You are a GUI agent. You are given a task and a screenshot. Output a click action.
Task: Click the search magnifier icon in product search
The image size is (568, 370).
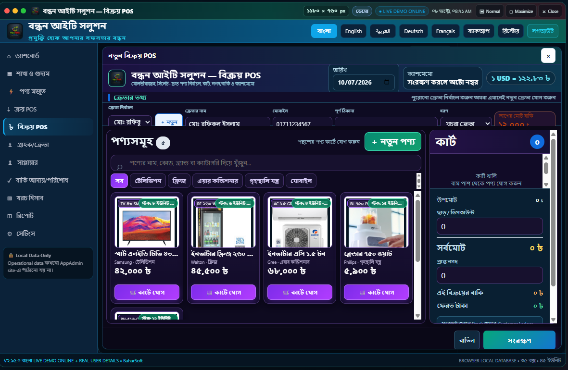click(x=120, y=167)
